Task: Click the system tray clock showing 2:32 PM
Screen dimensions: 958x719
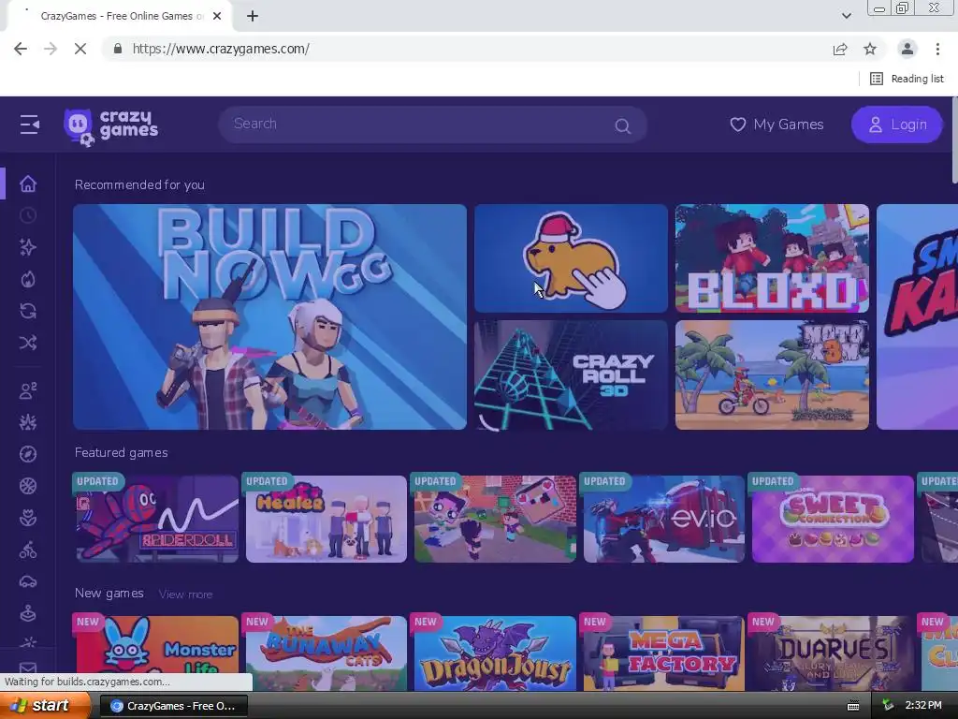Action: [923, 706]
